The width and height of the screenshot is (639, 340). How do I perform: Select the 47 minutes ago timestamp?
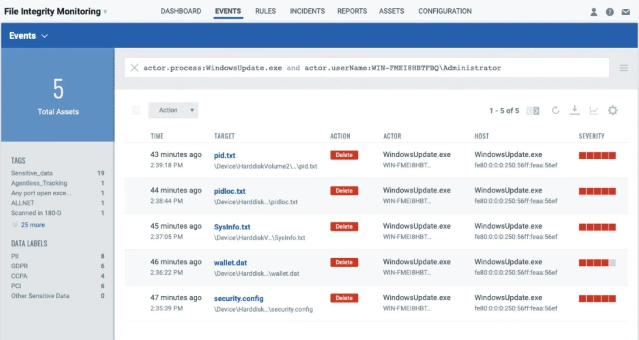click(x=176, y=298)
